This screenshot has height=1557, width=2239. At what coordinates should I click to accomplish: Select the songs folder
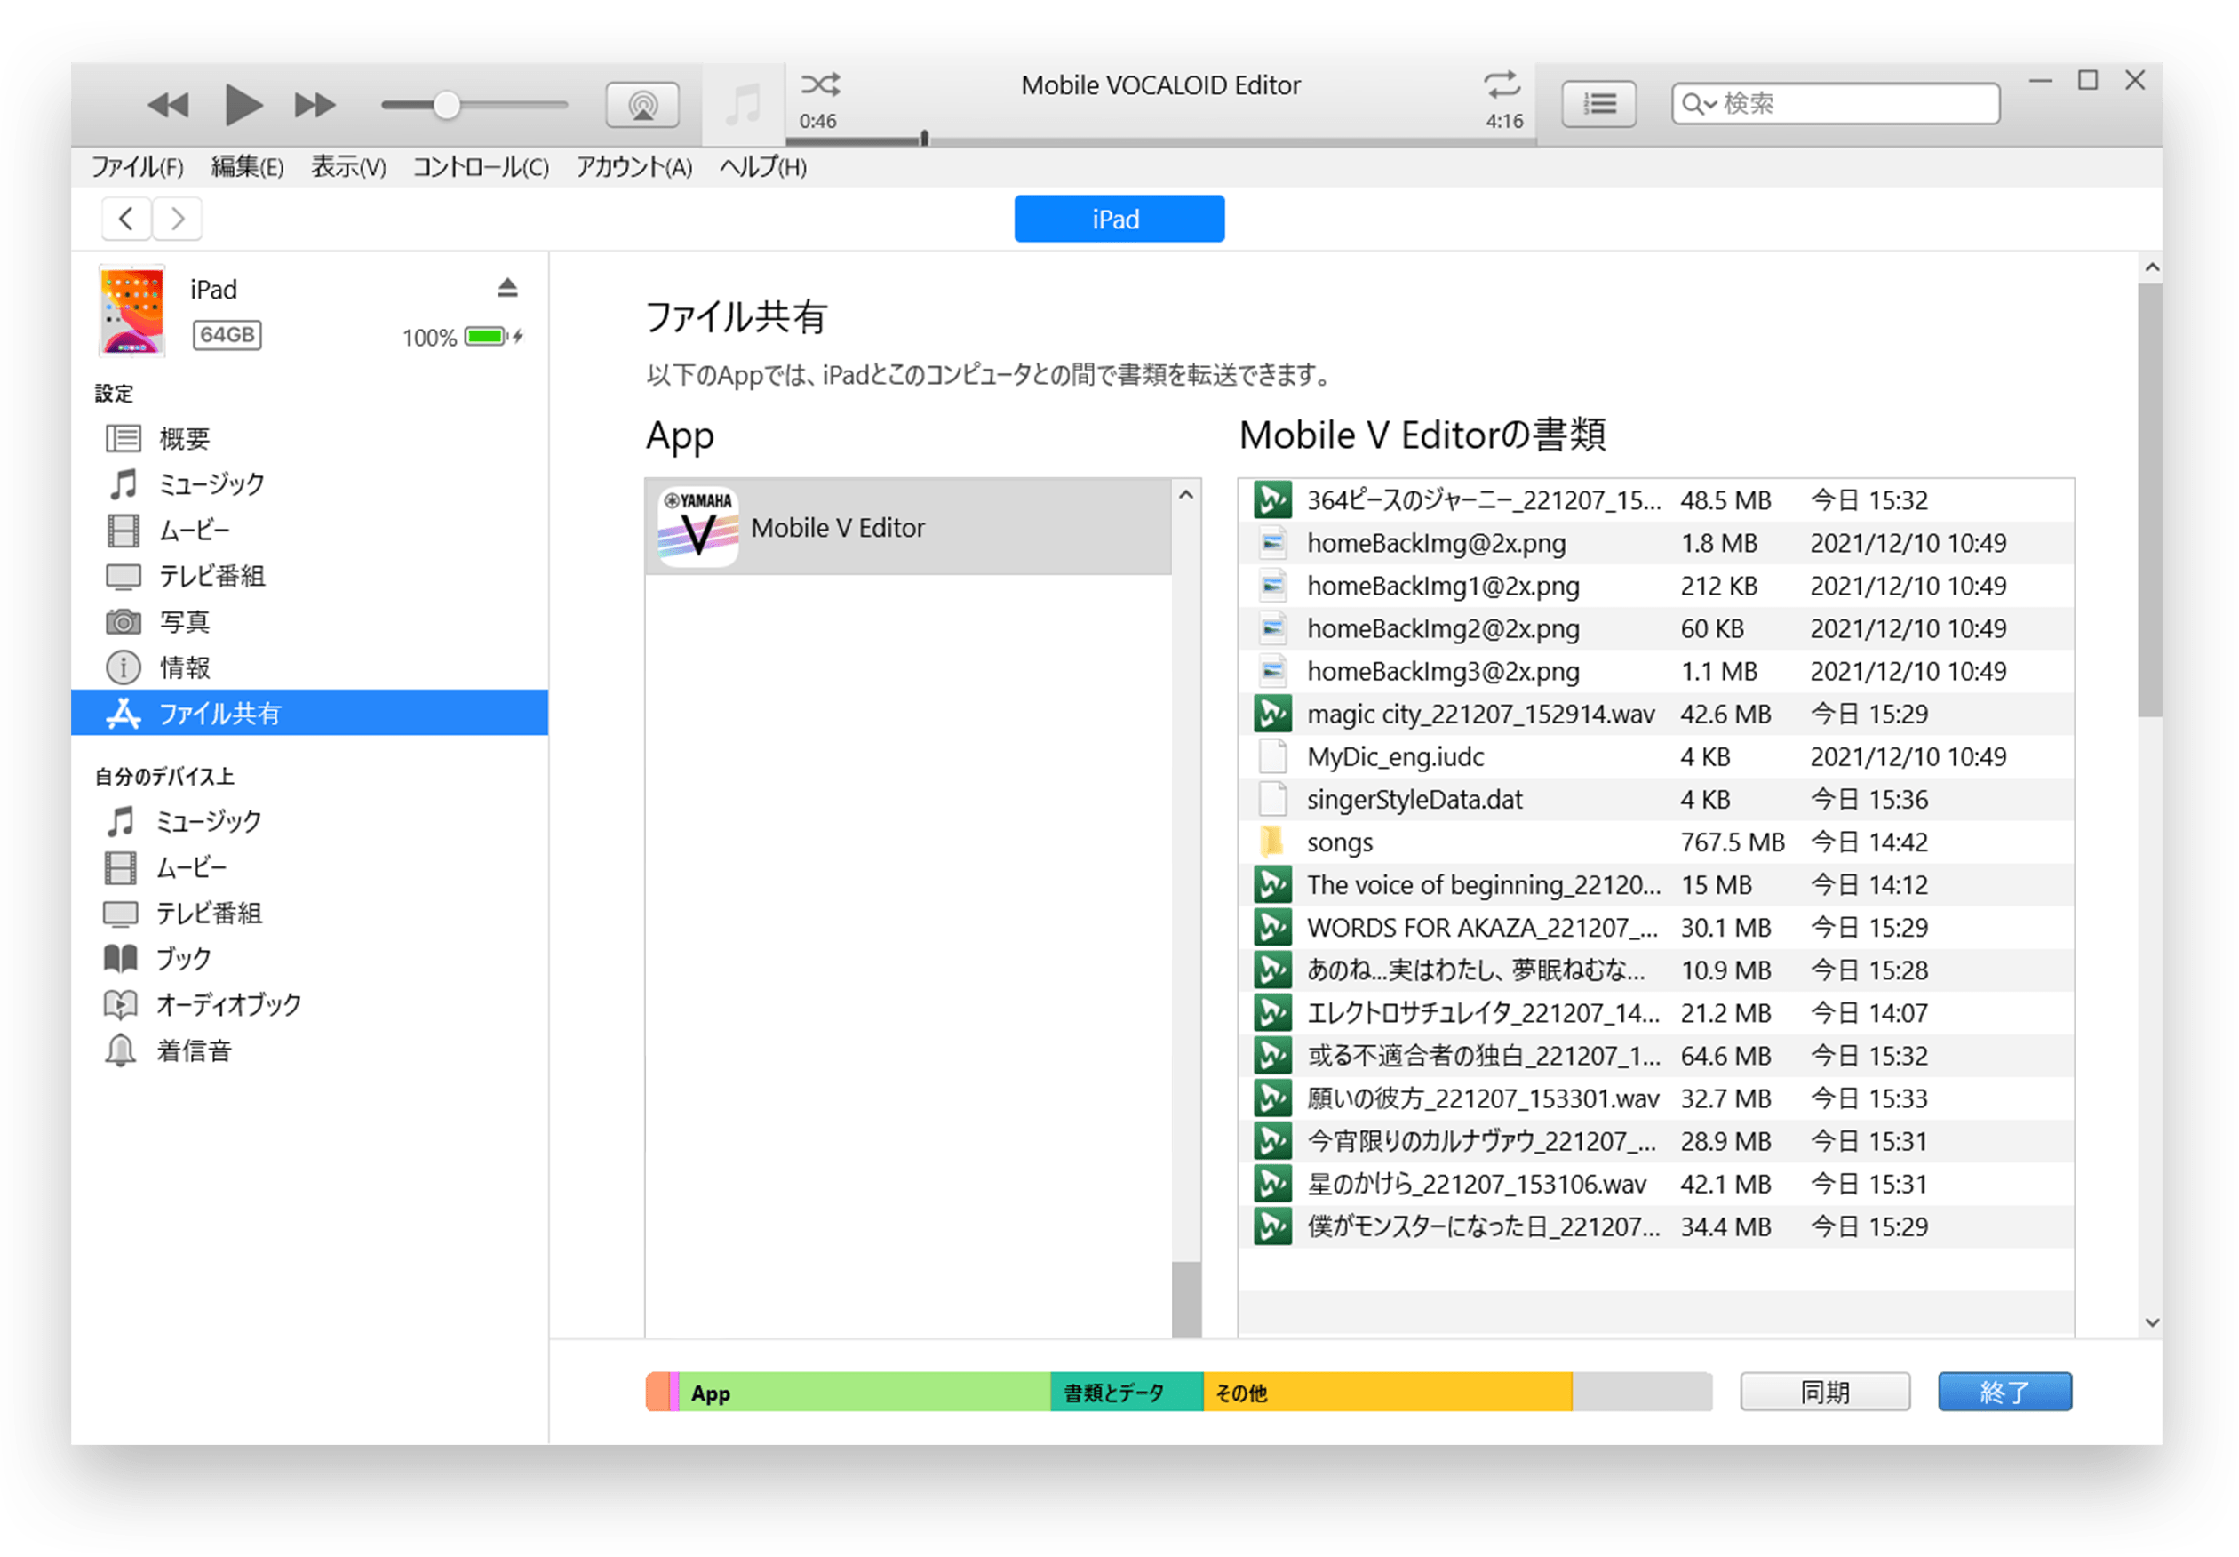1656,842
